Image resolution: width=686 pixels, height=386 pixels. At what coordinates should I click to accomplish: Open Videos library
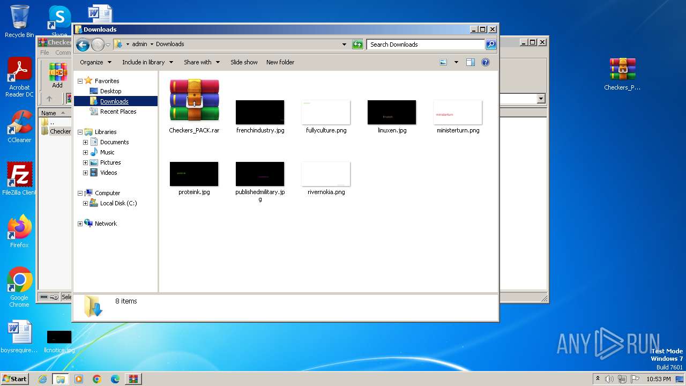(108, 173)
